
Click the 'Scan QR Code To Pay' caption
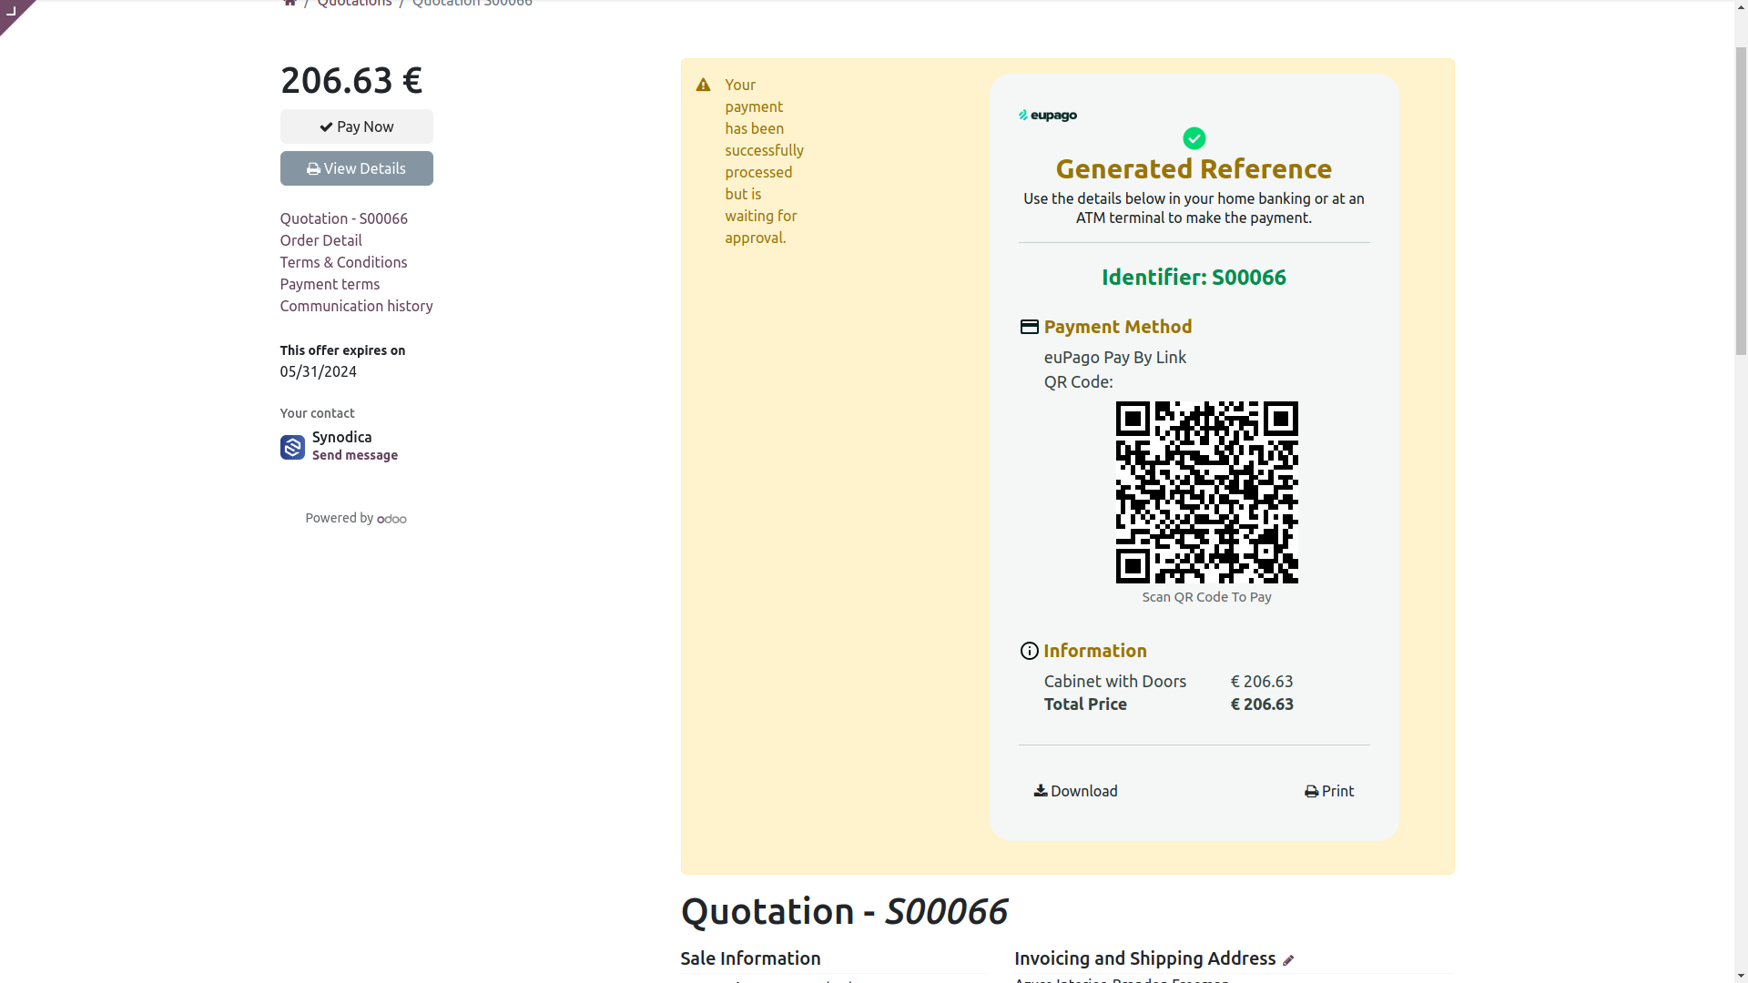(1207, 597)
